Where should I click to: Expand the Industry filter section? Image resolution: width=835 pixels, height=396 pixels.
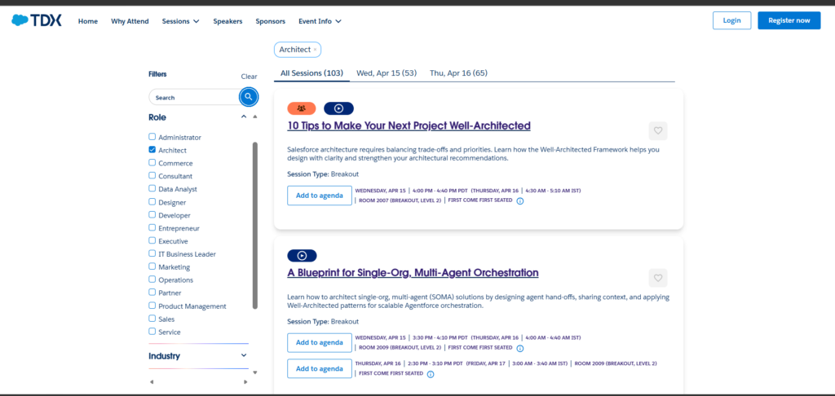pos(244,356)
